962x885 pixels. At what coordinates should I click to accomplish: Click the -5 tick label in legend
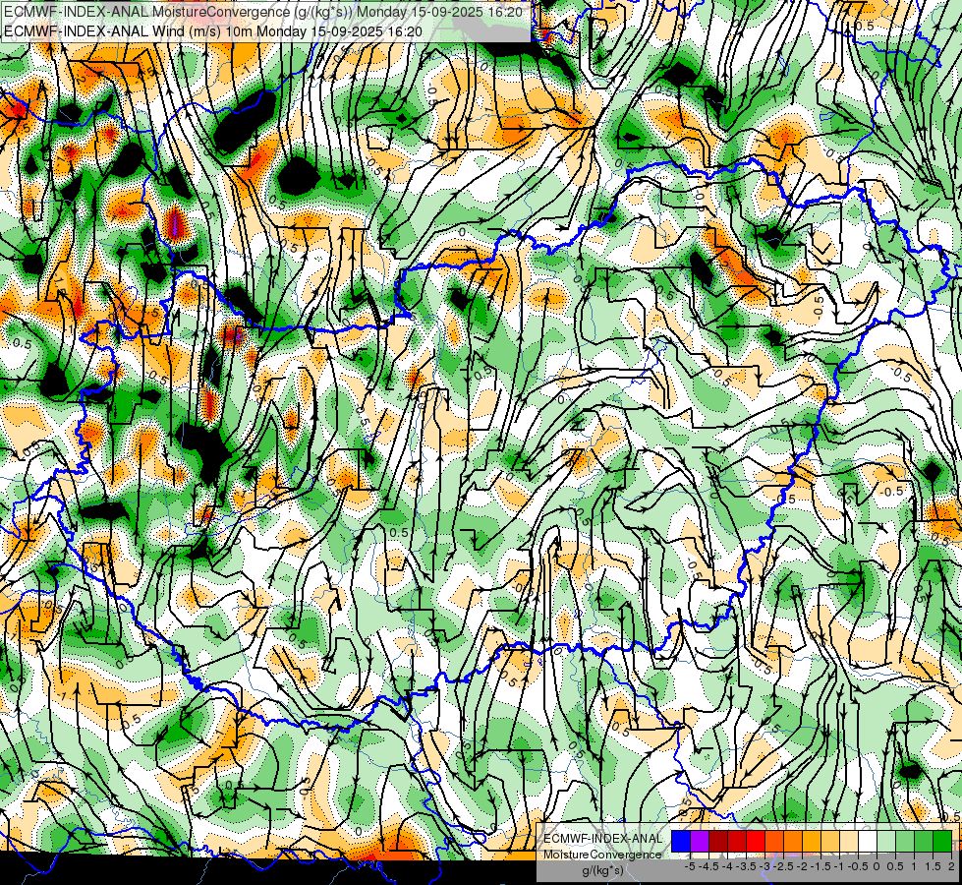click(x=690, y=866)
